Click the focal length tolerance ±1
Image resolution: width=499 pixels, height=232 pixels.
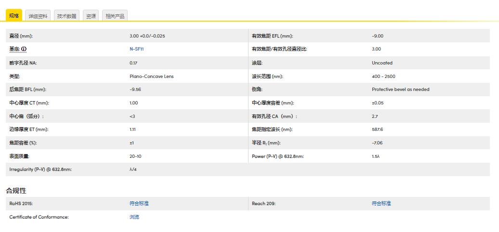click(132, 143)
